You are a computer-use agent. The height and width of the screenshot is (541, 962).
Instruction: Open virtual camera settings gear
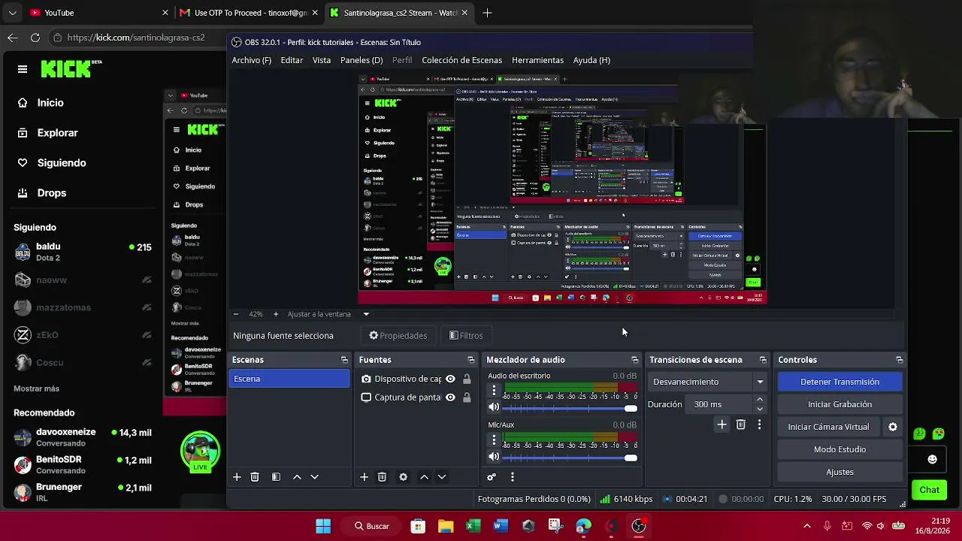(893, 427)
